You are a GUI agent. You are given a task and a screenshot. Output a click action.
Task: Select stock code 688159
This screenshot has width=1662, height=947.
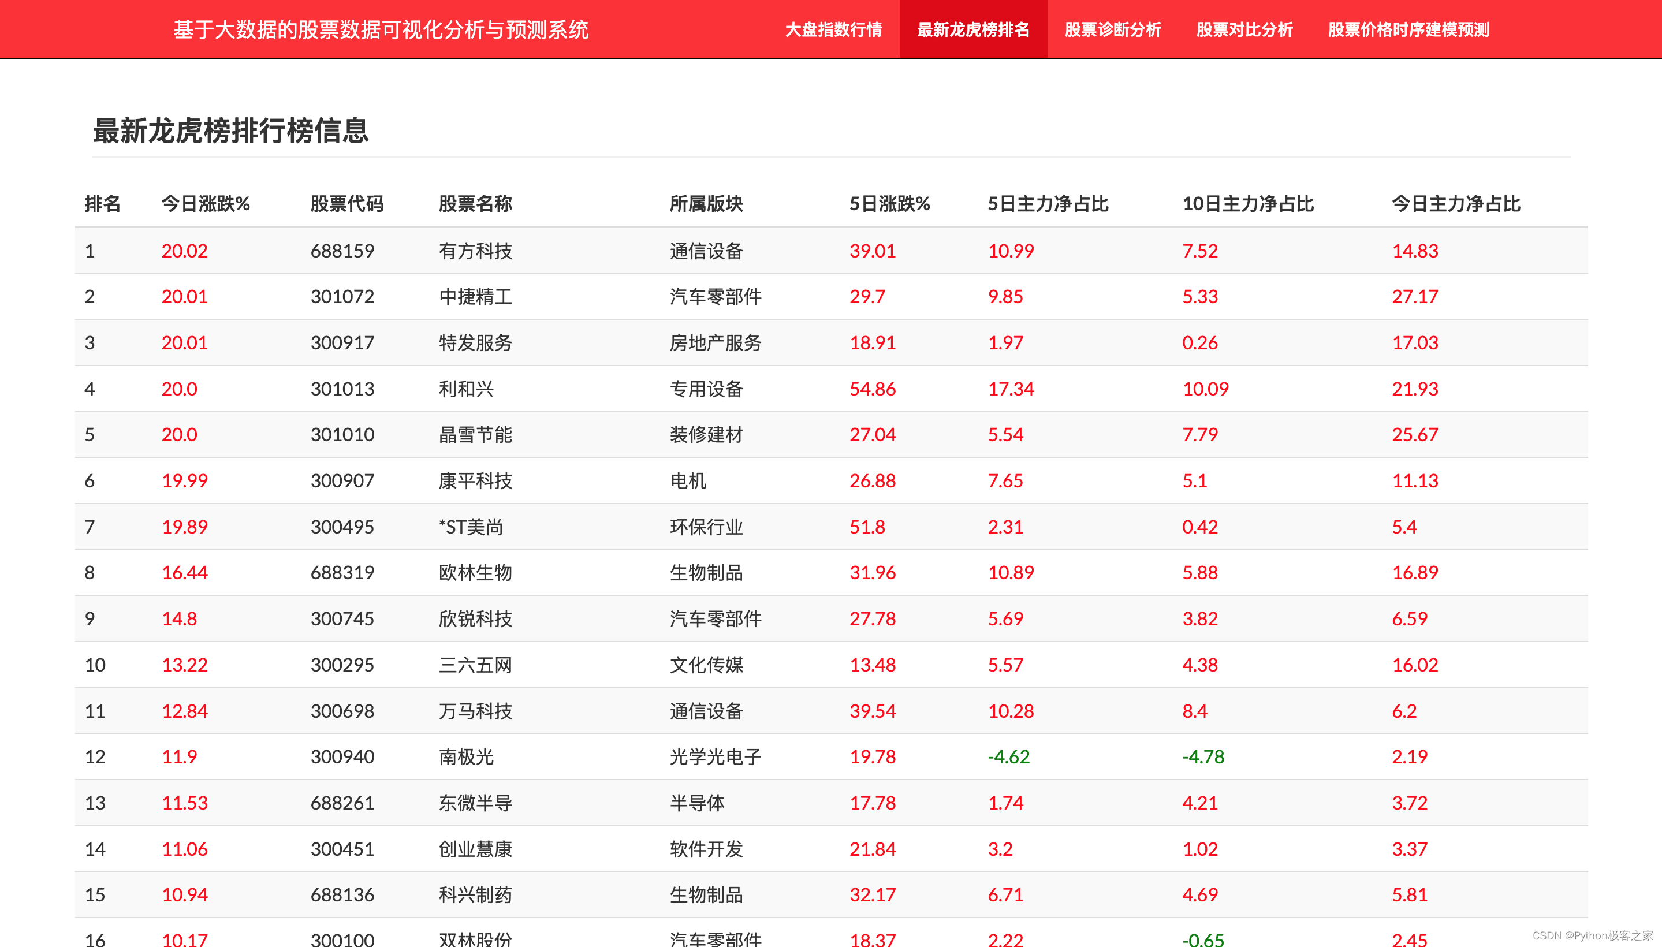click(342, 251)
